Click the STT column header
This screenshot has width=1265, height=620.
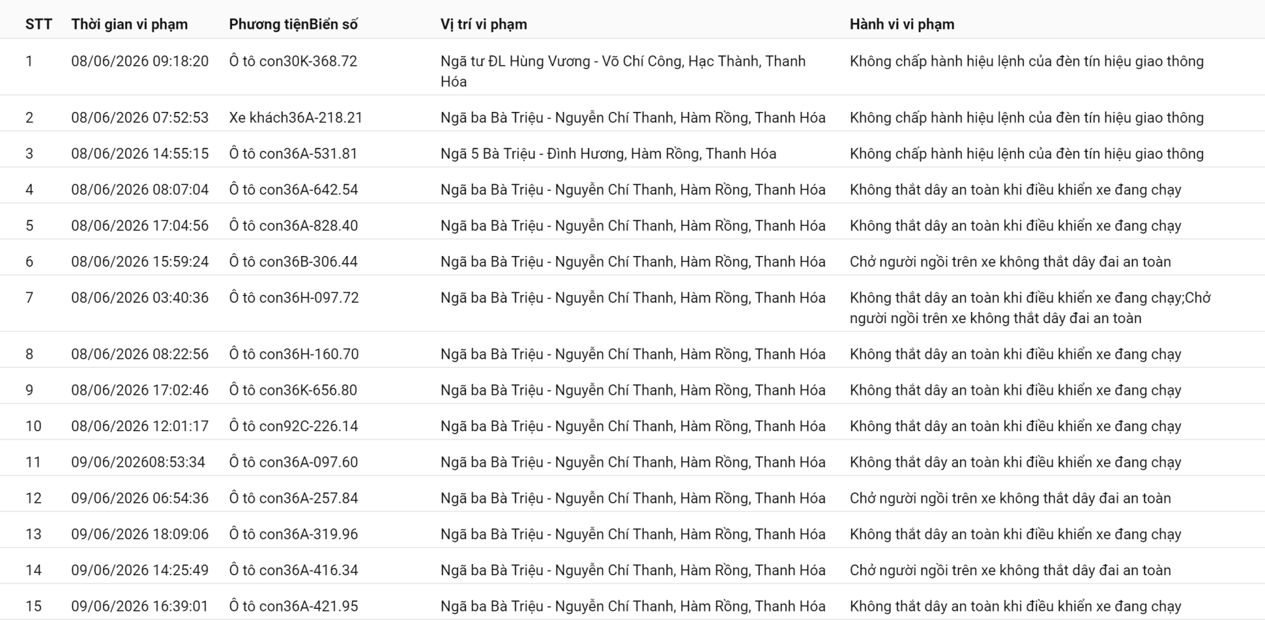point(38,24)
